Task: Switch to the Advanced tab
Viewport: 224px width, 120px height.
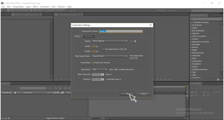Action: click(x=88, y=36)
